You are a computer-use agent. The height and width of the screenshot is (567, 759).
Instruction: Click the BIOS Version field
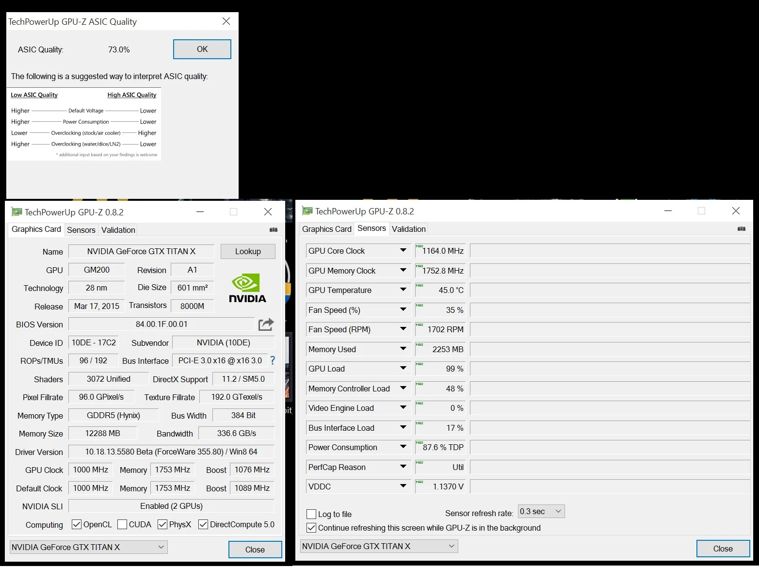(161, 324)
